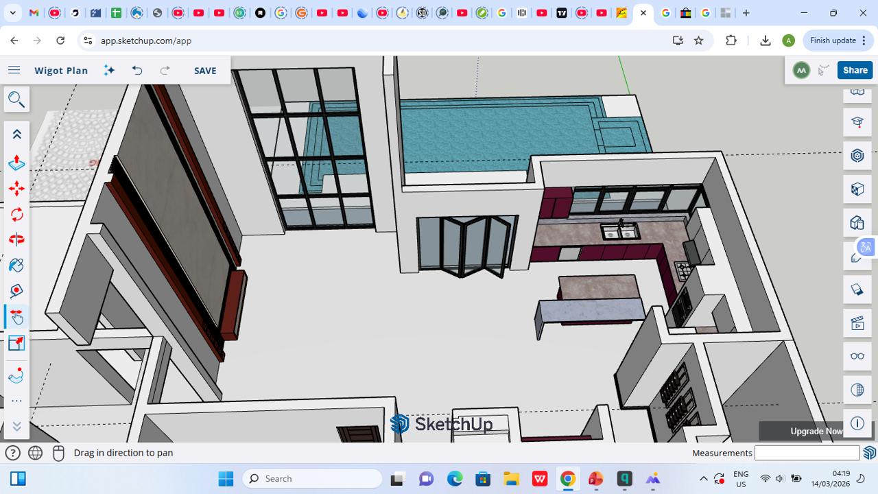Click the SAVE button

point(204,71)
